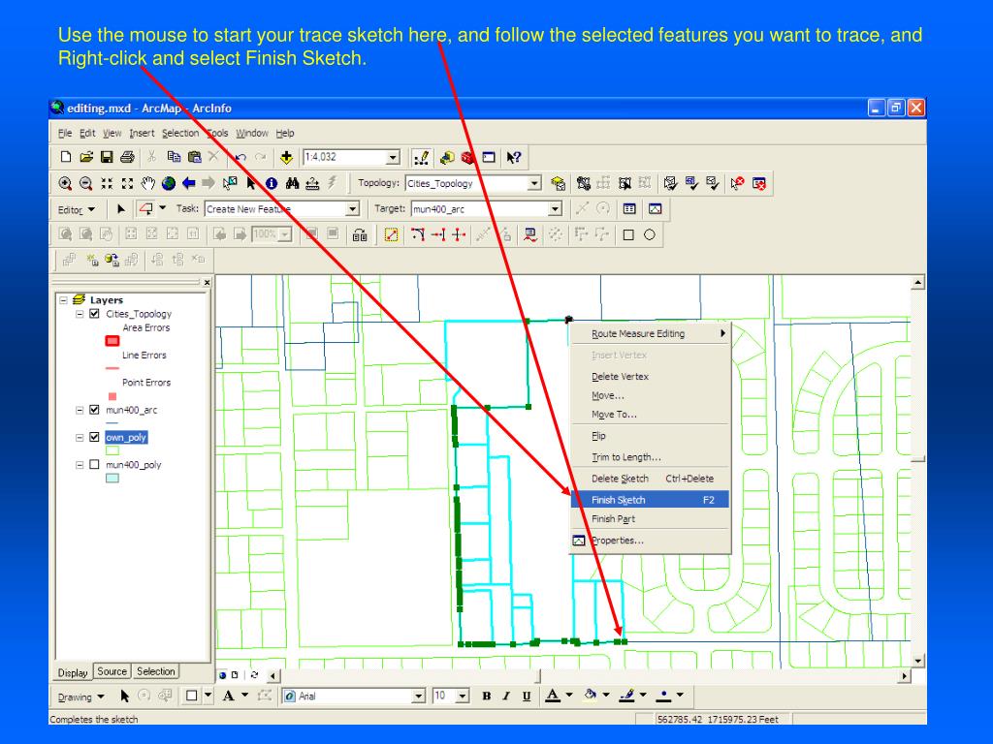Image resolution: width=993 pixels, height=744 pixels.
Task: Collapse the Layers data frame tree node
Action: tap(63, 300)
